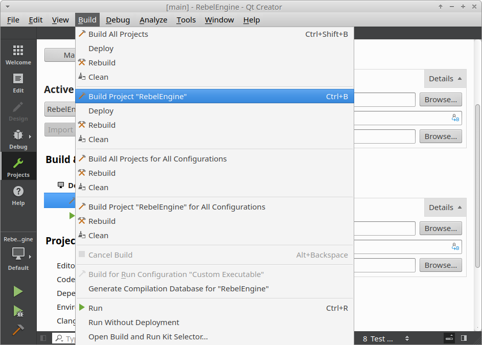Open the View menu
This screenshot has width=482, height=345.
[60, 20]
